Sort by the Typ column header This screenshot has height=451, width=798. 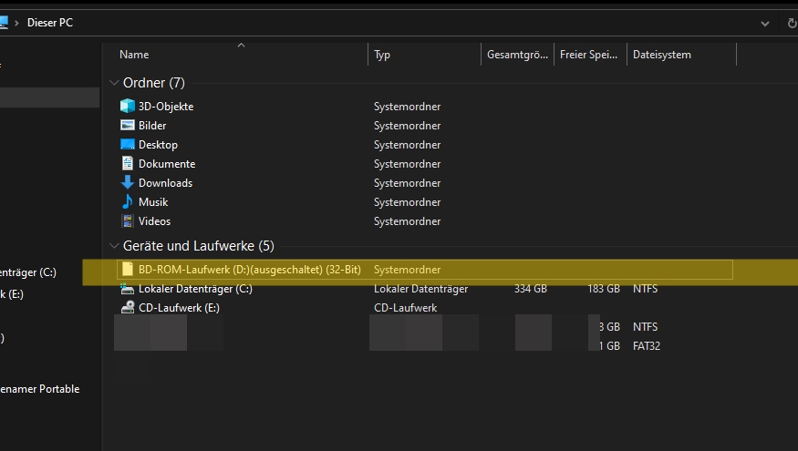click(382, 55)
